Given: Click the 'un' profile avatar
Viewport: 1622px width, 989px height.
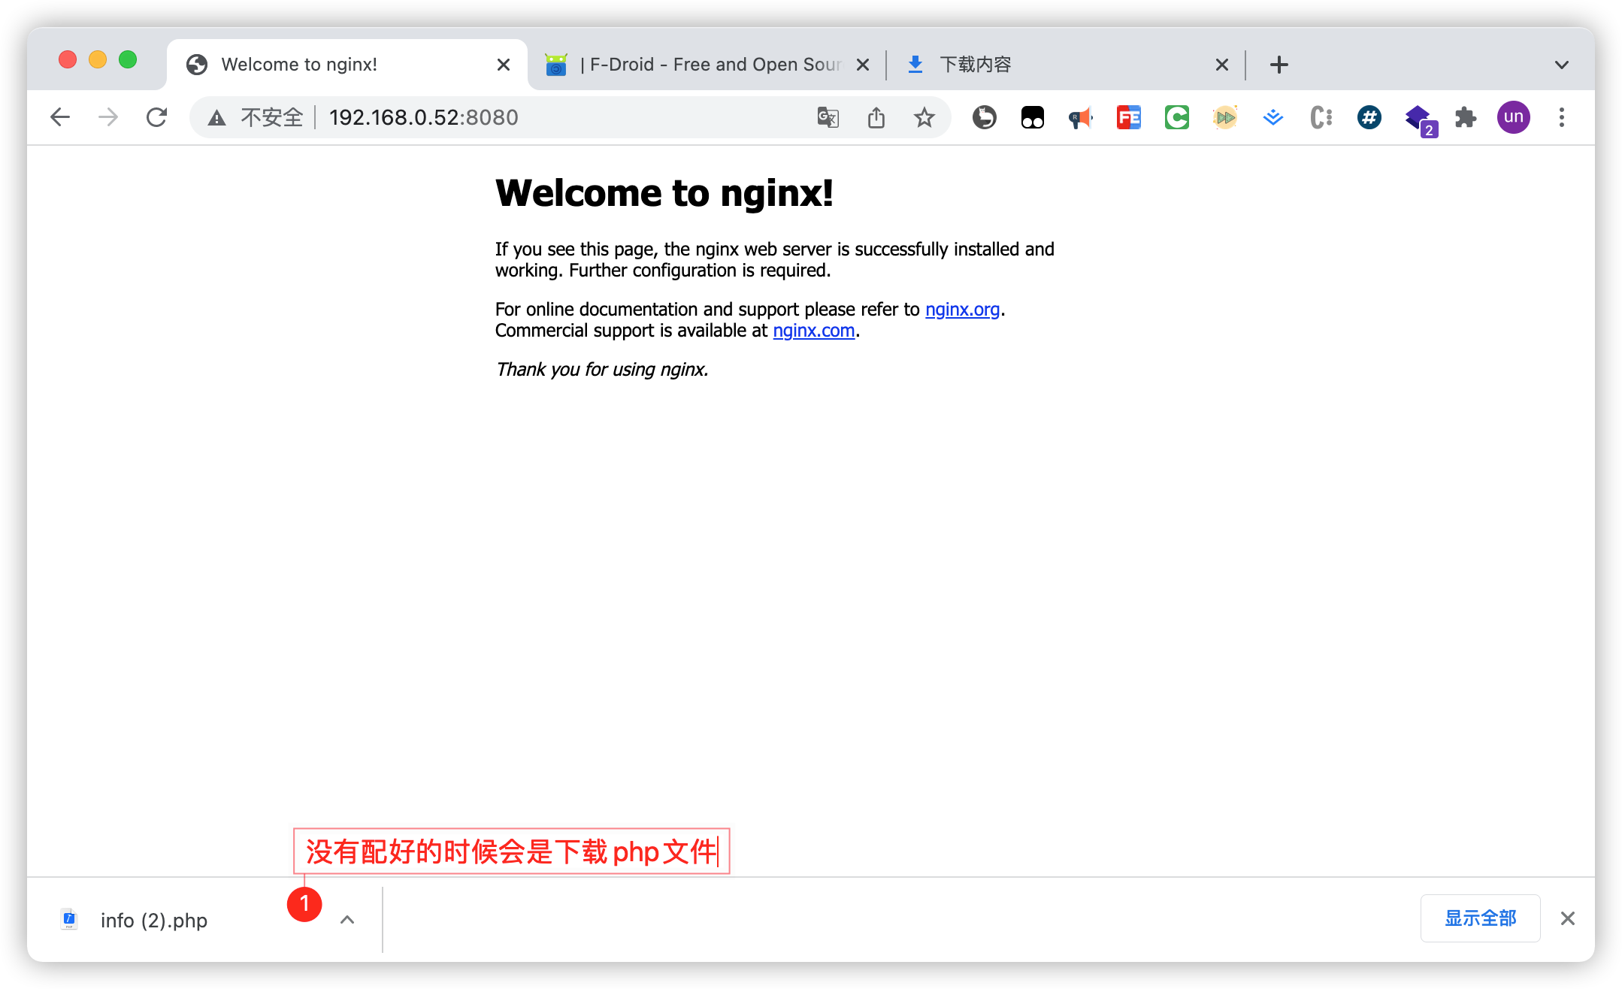Looking at the screenshot, I should coord(1513,117).
